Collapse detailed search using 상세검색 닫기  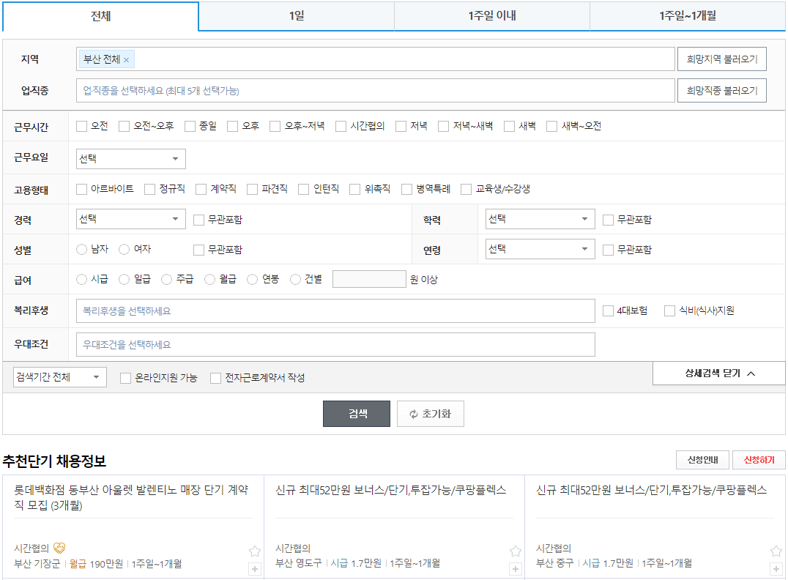coord(717,373)
